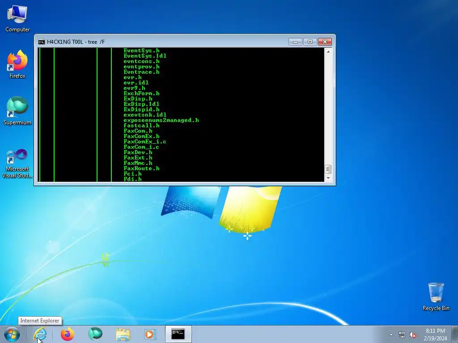458x343 pixels.
Task: Click the line FaxComEx_i.c
Action: pyautogui.click(x=145, y=142)
